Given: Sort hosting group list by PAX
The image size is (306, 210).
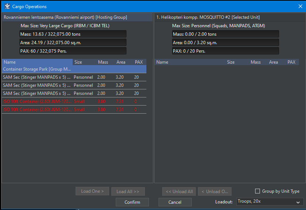Looking at the screenshot, I should click(139, 62).
